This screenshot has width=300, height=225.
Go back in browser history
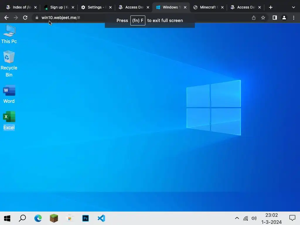(6, 18)
